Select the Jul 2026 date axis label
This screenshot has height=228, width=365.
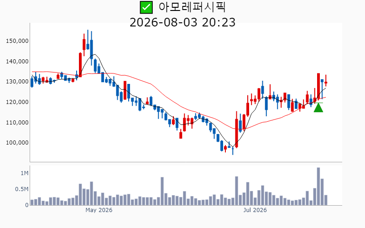click(x=255, y=210)
